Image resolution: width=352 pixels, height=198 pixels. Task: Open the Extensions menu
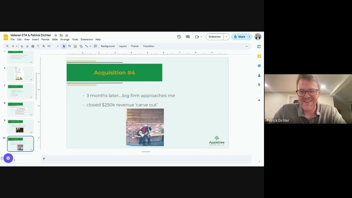click(x=87, y=40)
